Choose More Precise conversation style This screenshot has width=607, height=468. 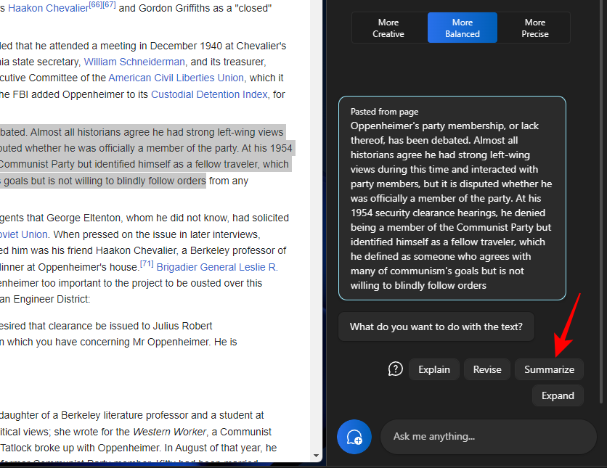point(534,28)
